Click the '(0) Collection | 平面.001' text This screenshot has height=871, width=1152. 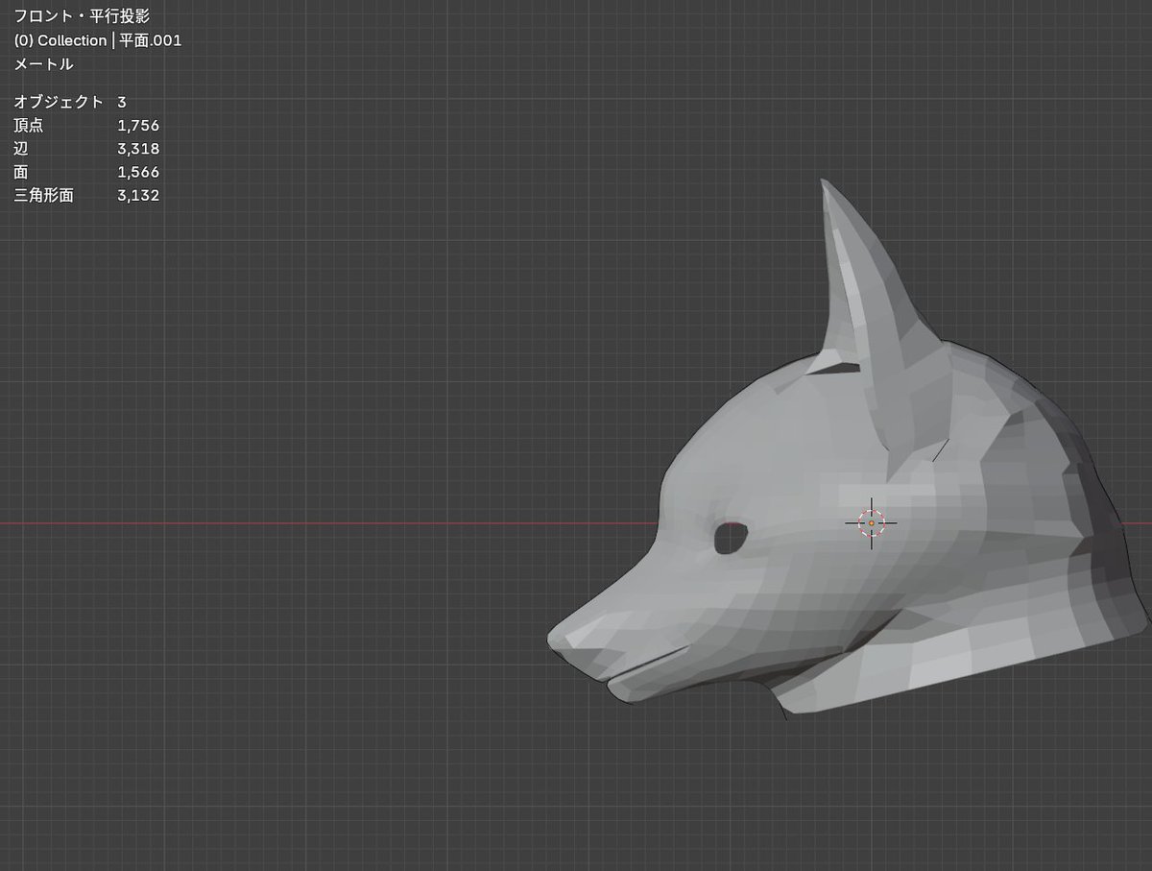pyautogui.click(x=97, y=40)
